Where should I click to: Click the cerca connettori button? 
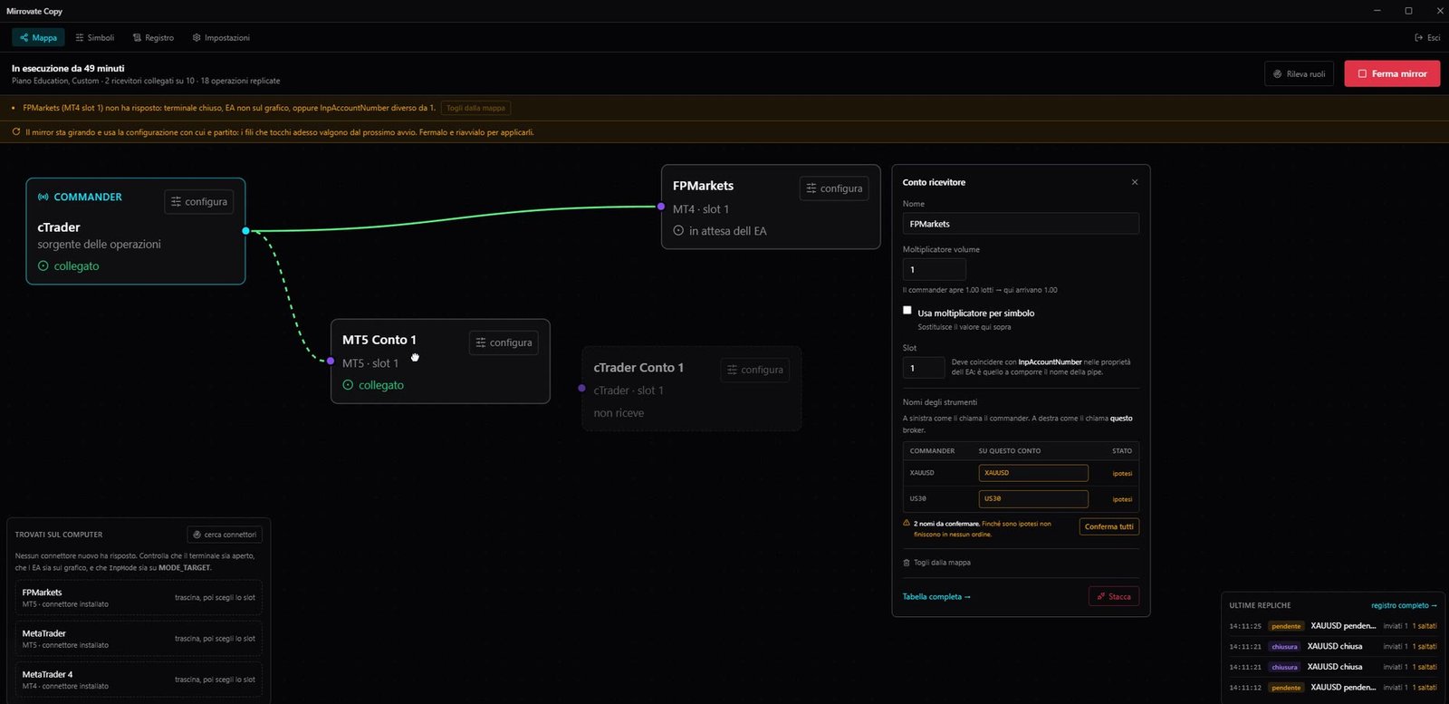pos(225,535)
